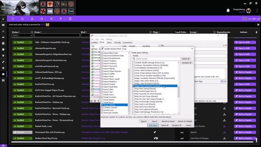Image resolution: width=261 pixels, height=147 pixels.
Task: Click the Search Tweaks input field
Action: point(156,59)
